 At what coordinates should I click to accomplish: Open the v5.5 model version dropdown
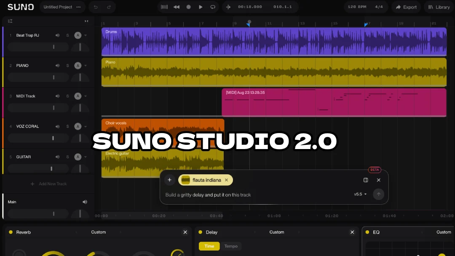coord(360,194)
